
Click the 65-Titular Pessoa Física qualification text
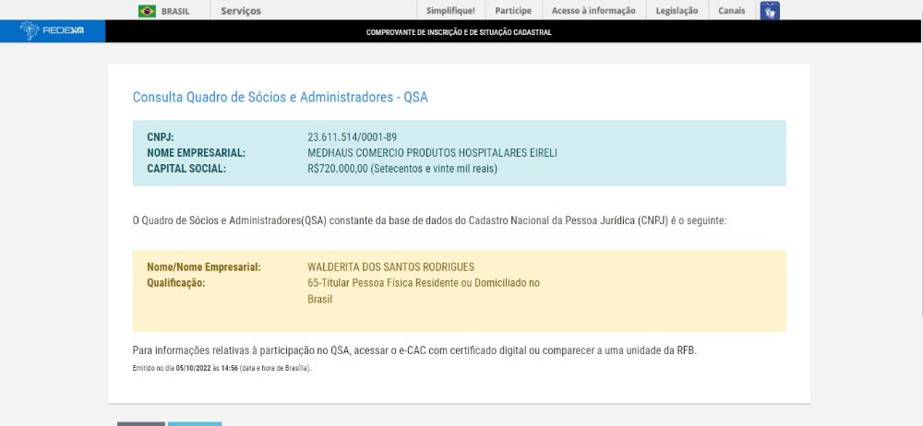pyautogui.click(x=423, y=283)
